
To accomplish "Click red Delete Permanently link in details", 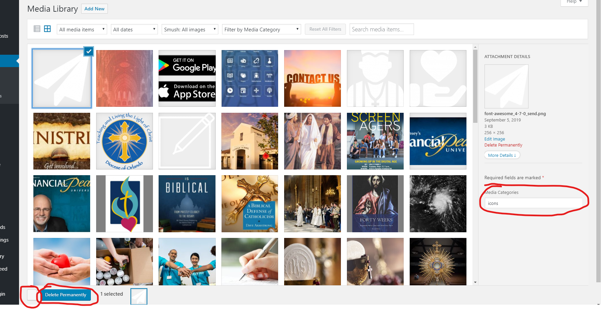I will pos(503,145).
